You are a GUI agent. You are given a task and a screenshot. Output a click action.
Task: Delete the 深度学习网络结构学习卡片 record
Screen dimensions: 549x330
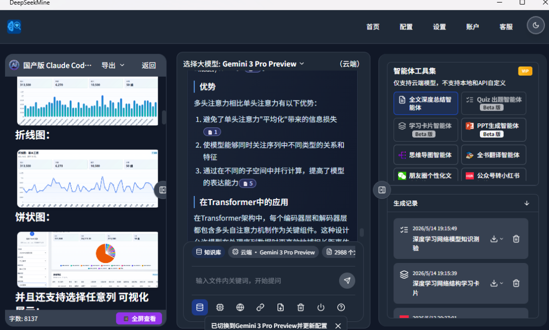click(x=516, y=283)
